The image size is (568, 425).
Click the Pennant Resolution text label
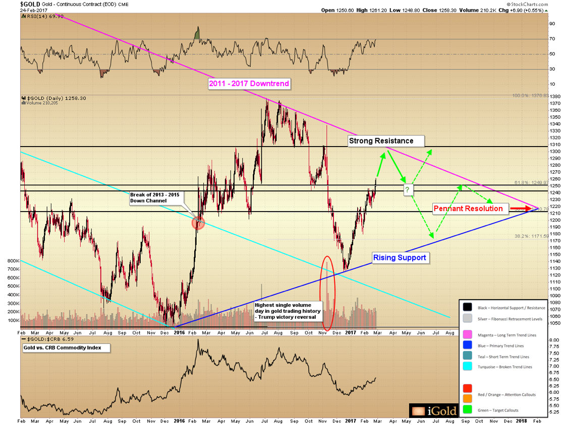click(469, 208)
